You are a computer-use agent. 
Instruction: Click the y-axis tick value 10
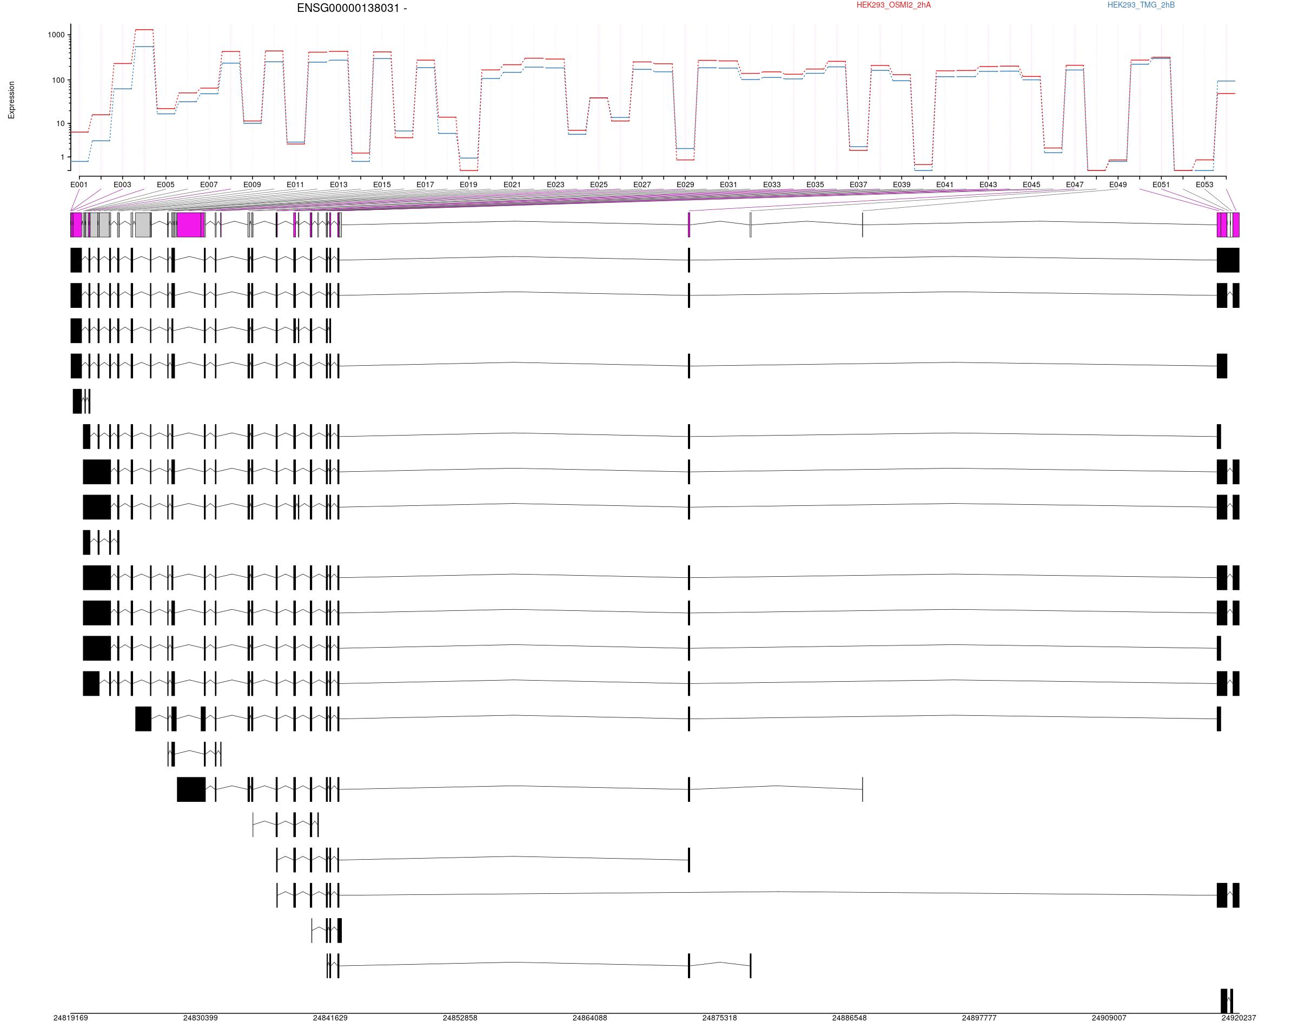coord(60,124)
